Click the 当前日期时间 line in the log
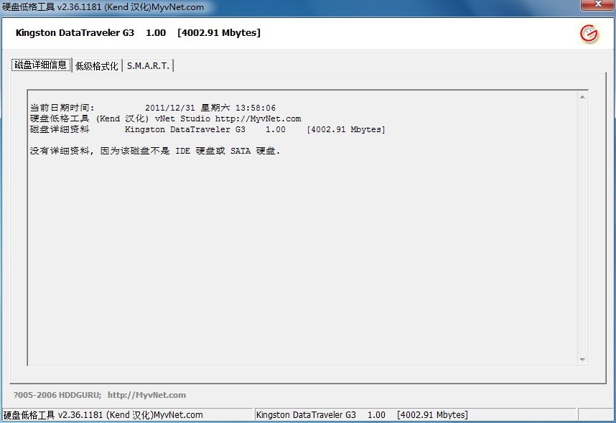Image resolution: width=616 pixels, height=423 pixels. (152, 108)
